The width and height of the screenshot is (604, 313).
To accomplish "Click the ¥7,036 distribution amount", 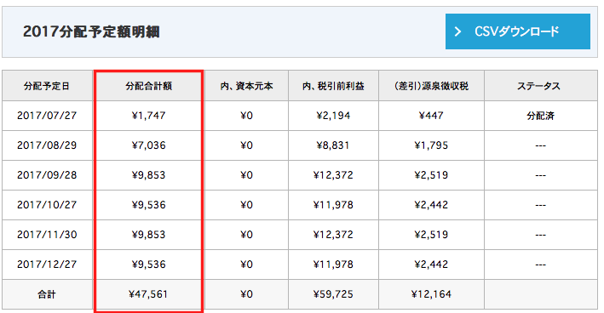I will [149, 145].
